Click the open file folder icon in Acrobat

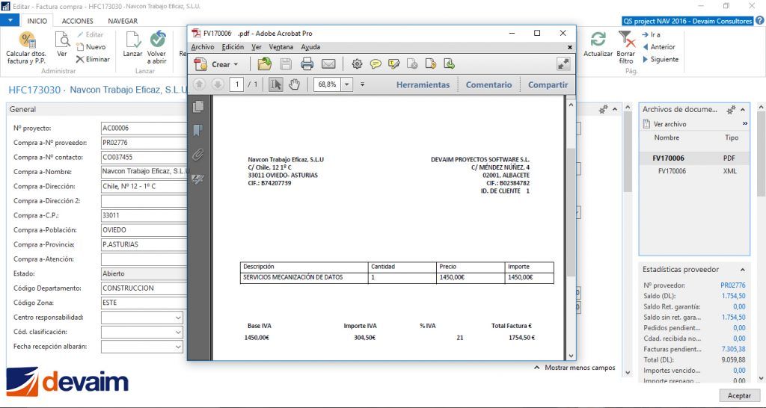264,64
